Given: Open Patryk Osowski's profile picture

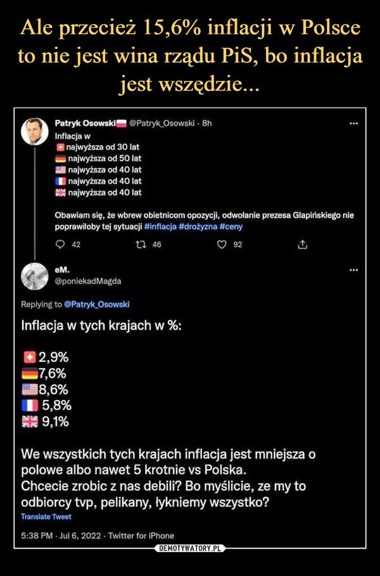Looking at the screenshot, I should tap(34, 132).
